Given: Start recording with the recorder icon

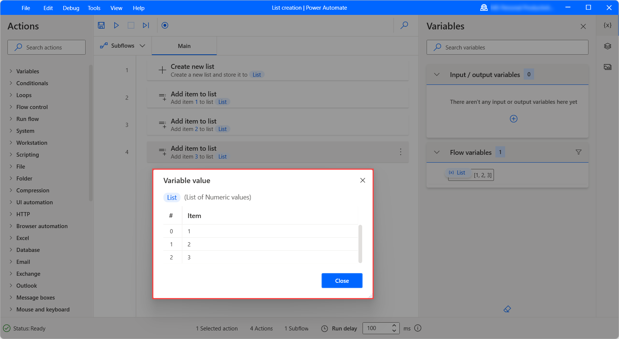Looking at the screenshot, I should pos(165,25).
